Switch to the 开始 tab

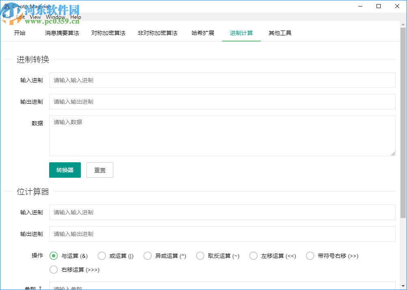pyautogui.click(x=20, y=33)
